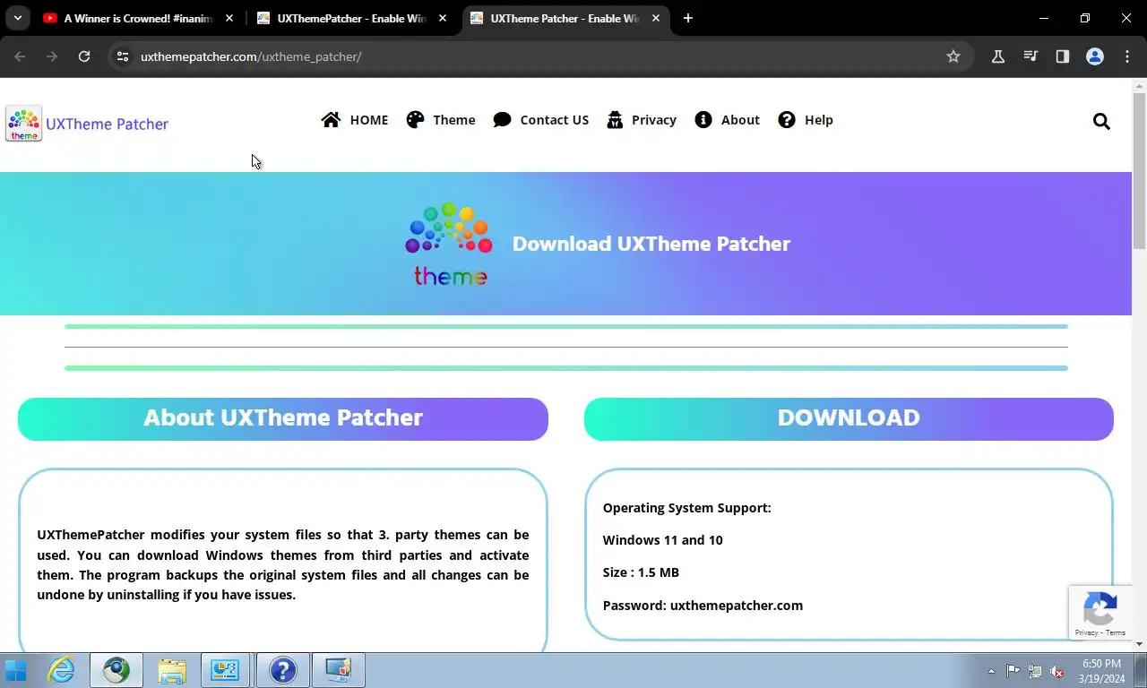Open the Chrome profile avatar

tap(1095, 56)
